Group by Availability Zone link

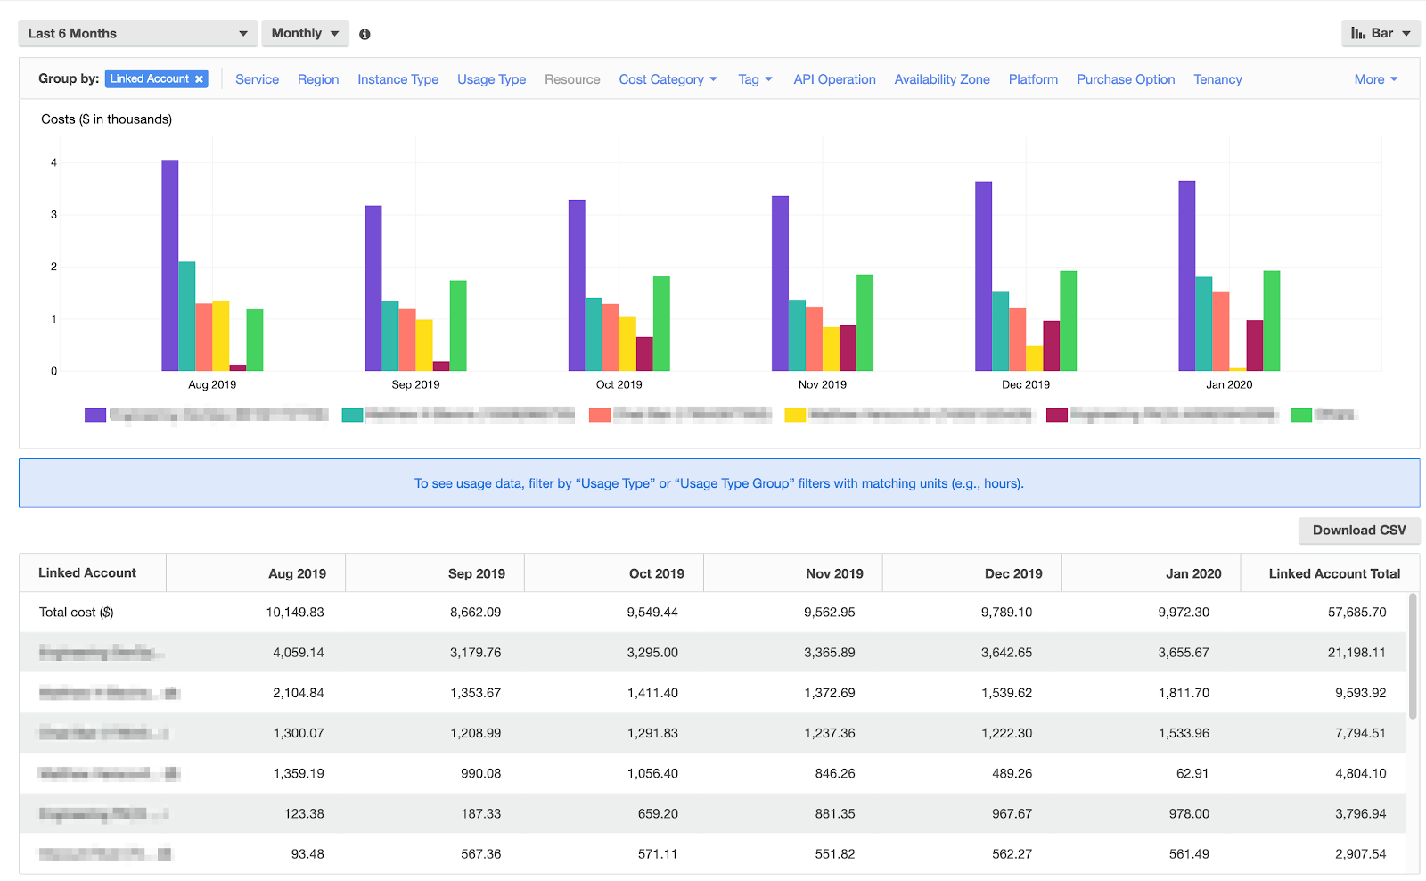tap(941, 79)
